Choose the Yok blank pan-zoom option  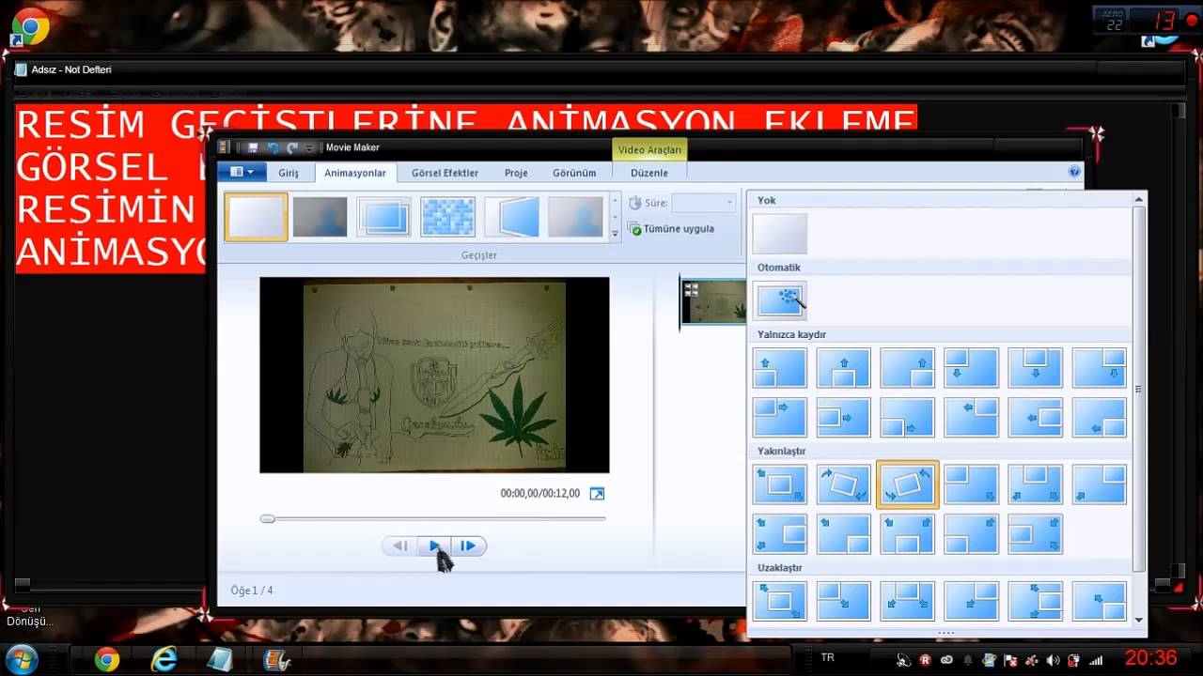click(780, 233)
